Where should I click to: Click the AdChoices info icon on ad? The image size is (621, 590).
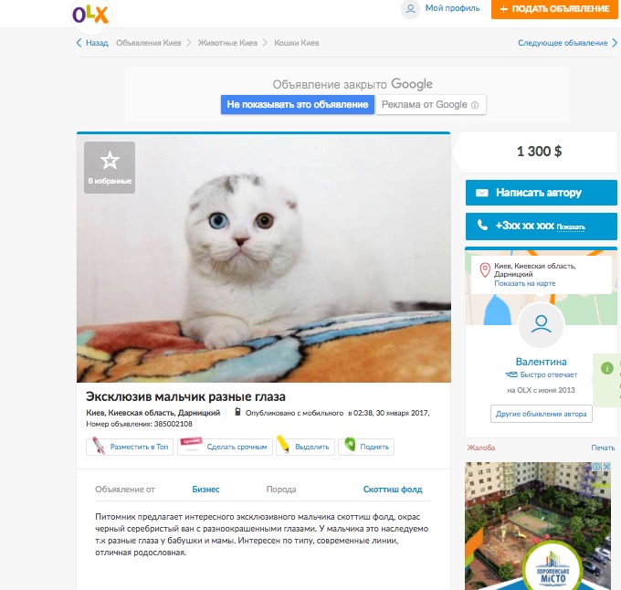(x=596, y=467)
